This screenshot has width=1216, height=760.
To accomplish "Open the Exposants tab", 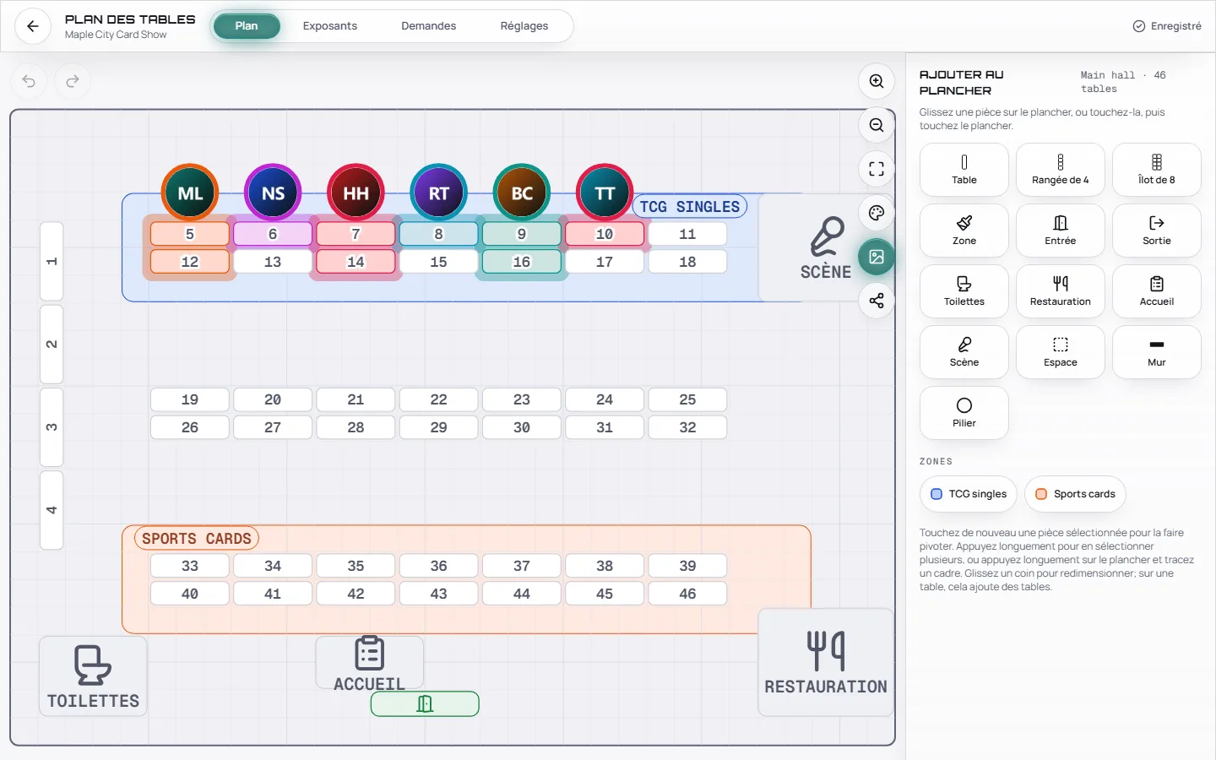I will point(330,26).
